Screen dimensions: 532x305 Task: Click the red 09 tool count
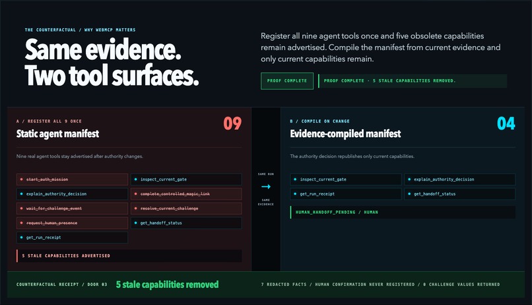232,124
